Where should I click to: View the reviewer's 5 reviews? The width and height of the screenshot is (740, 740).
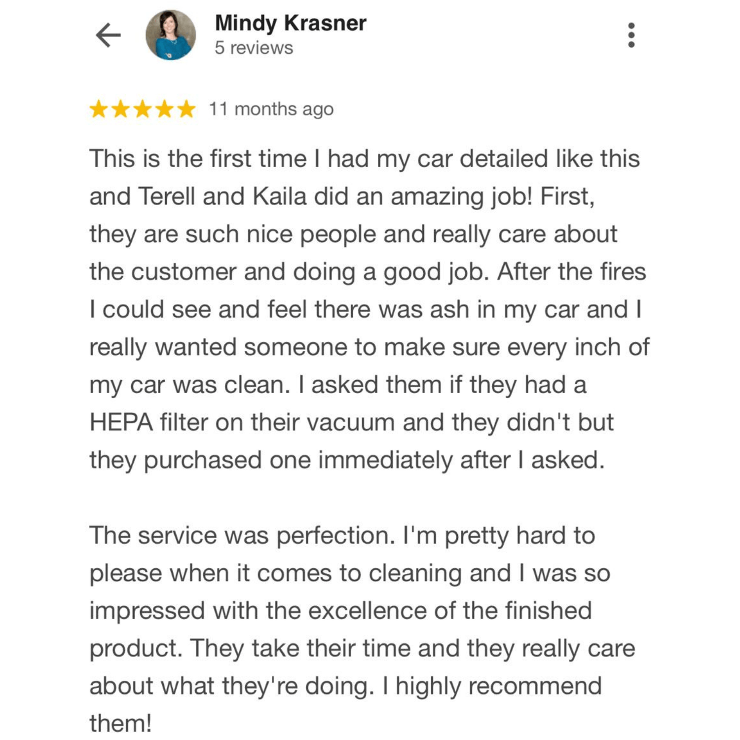click(x=254, y=48)
